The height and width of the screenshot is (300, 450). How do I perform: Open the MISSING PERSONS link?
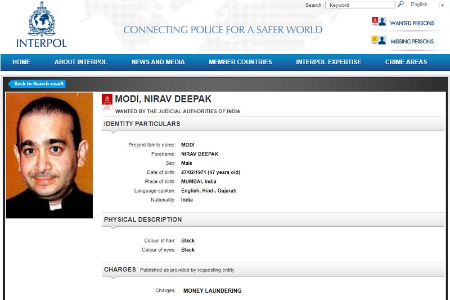412,42
